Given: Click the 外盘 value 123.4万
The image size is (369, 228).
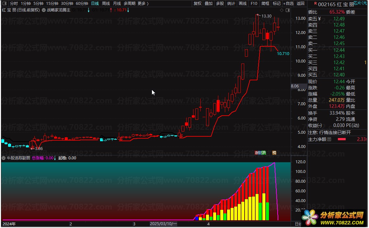Looking at the screenshot, I should click(x=337, y=106).
